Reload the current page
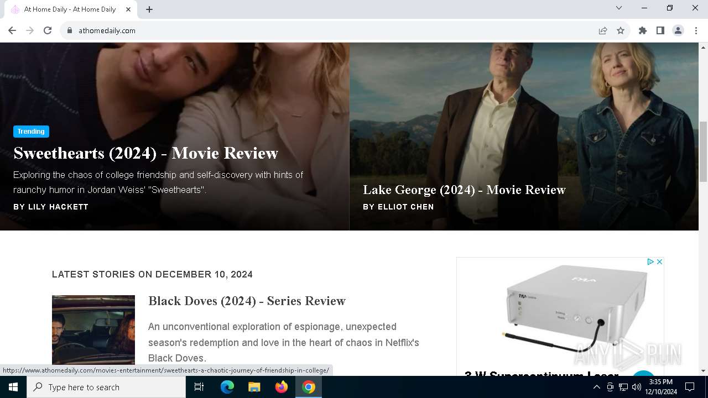The width and height of the screenshot is (708, 398). pos(48,30)
